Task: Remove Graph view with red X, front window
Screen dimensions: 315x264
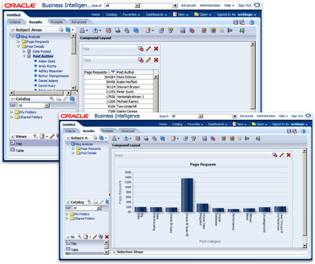Action: 289,155
